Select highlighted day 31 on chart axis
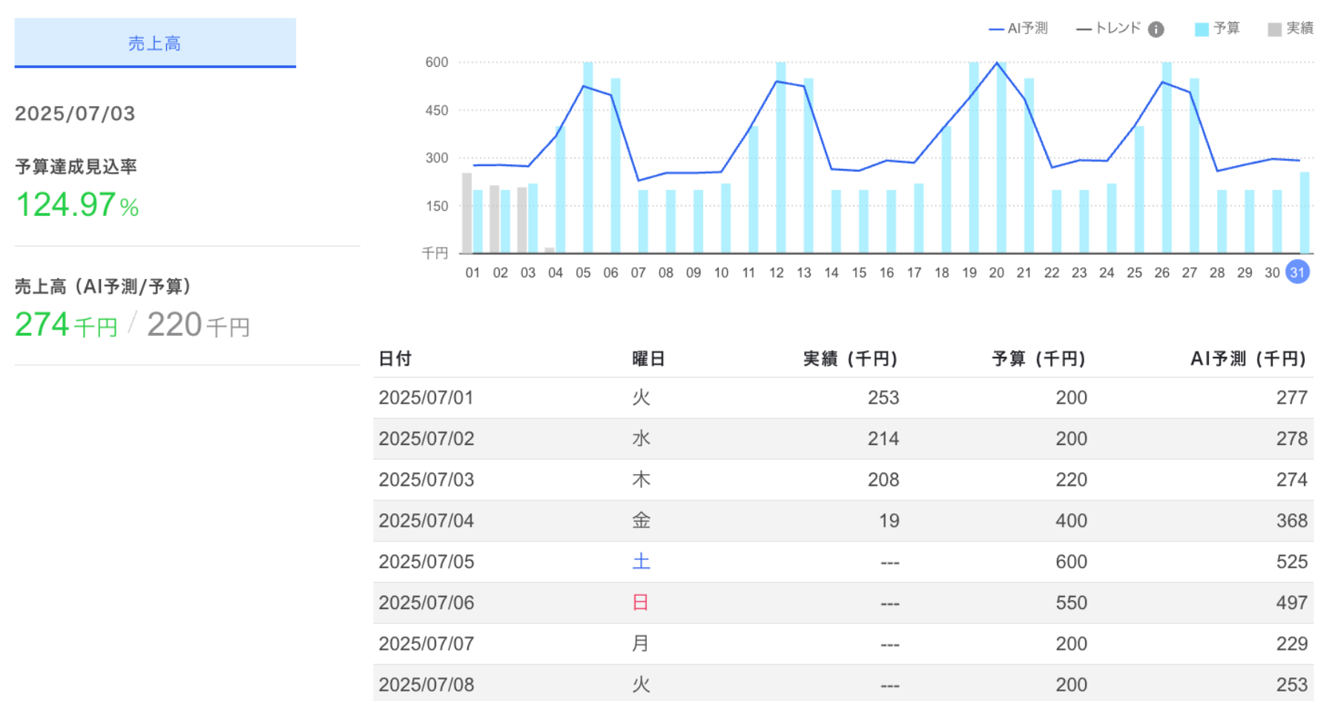Screen dimensions: 1335x701 click(1297, 272)
